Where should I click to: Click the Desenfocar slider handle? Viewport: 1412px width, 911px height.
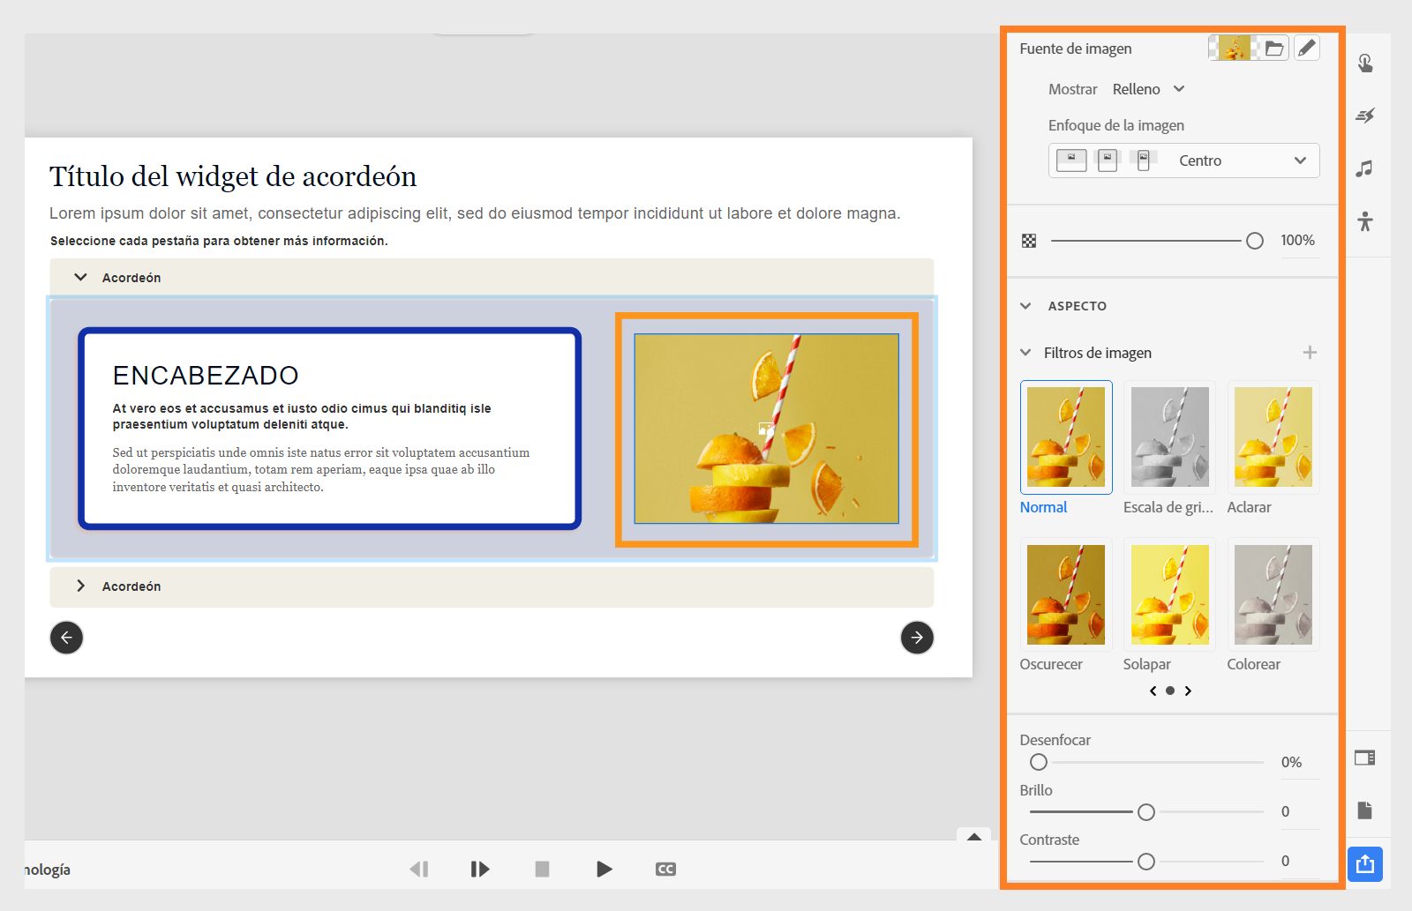pyautogui.click(x=1039, y=762)
